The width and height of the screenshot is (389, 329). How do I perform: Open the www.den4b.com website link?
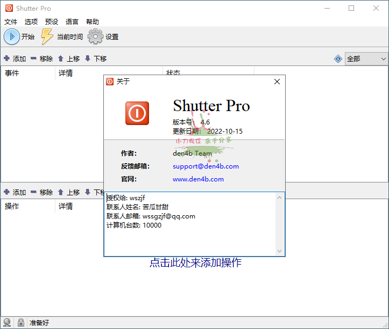coord(198,179)
